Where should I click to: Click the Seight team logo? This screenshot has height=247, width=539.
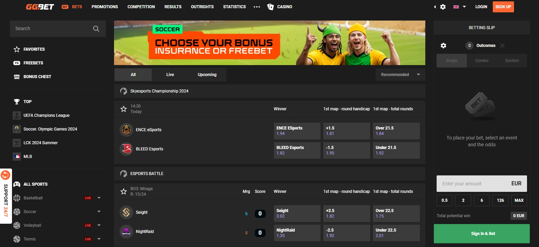point(126,212)
